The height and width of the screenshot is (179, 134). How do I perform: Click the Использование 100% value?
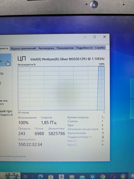pyautogui.click(x=23, y=123)
